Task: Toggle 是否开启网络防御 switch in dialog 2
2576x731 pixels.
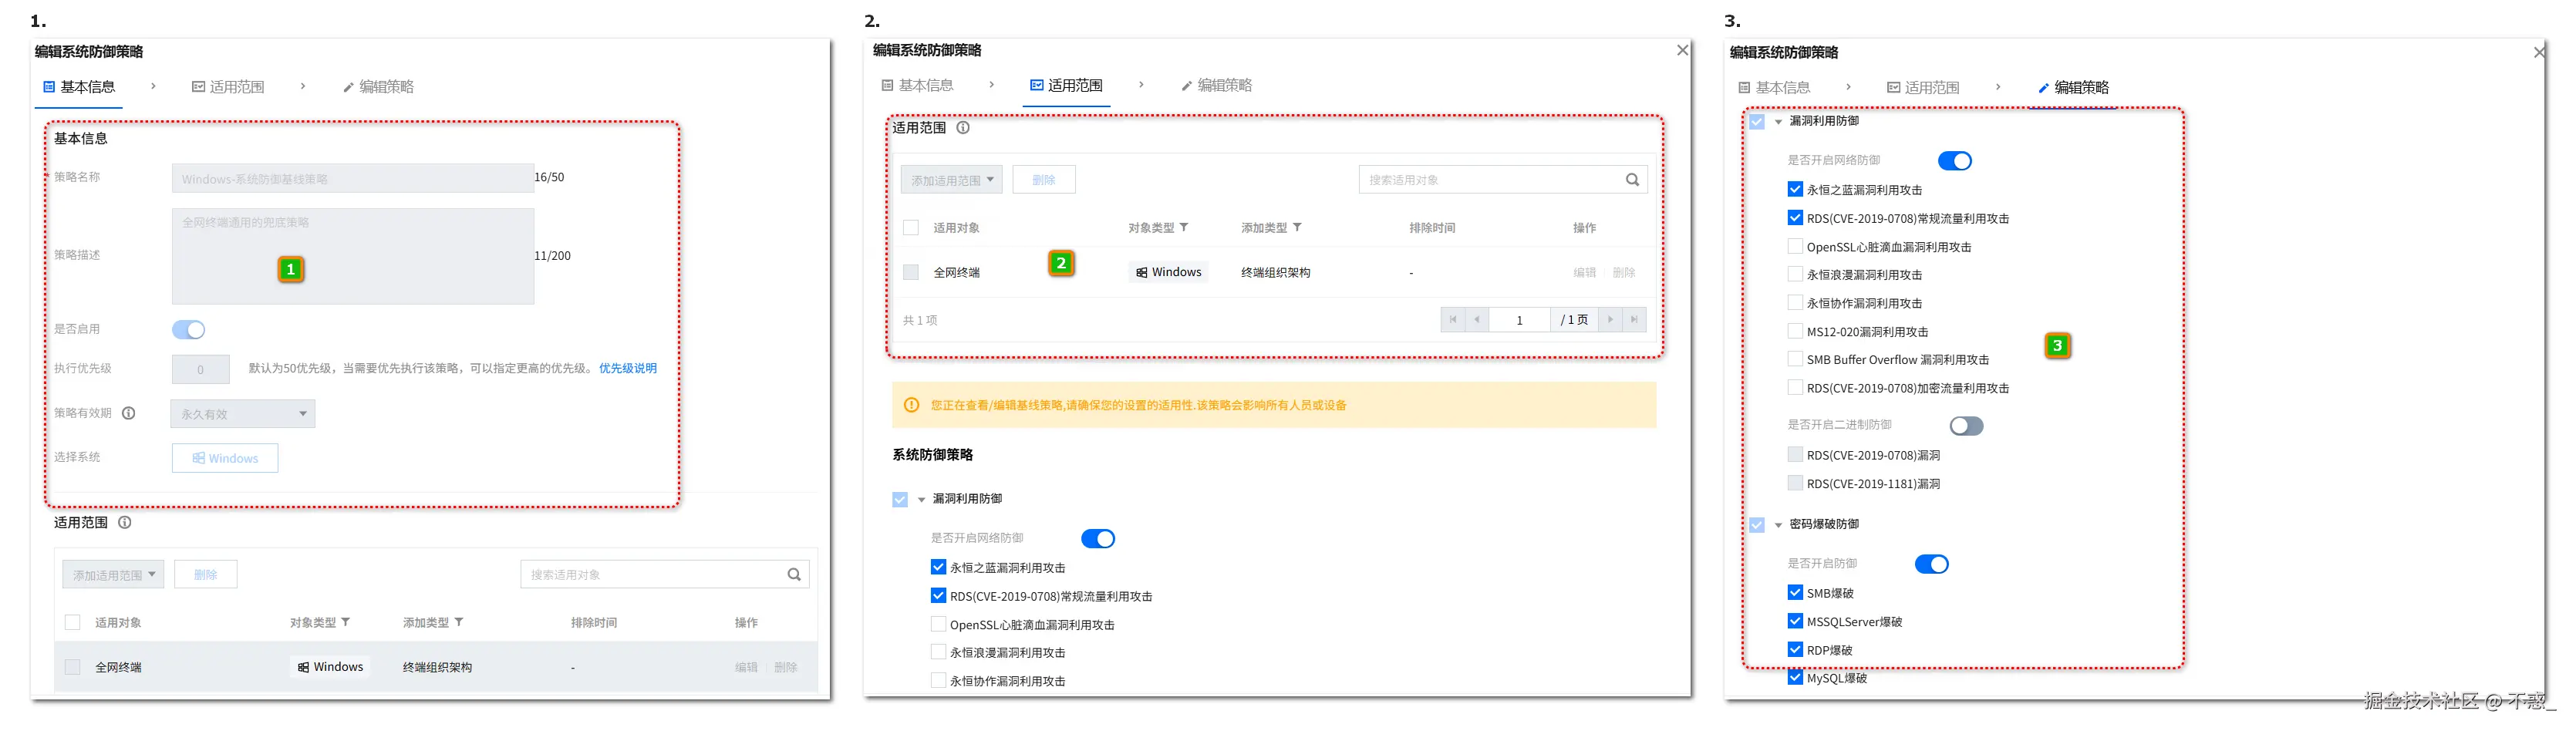Action: tap(1098, 539)
